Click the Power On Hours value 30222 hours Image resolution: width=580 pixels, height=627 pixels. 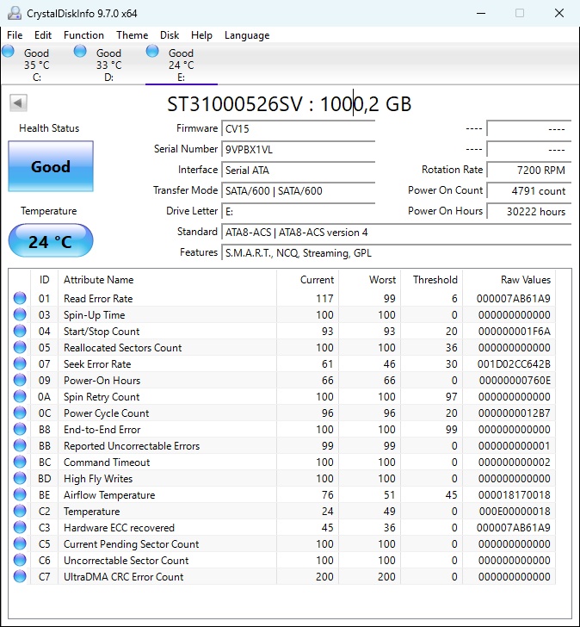pos(529,212)
